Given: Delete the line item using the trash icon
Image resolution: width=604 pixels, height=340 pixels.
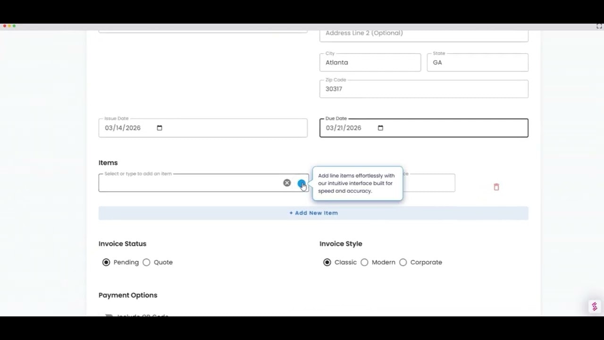Looking at the screenshot, I should click(x=496, y=187).
